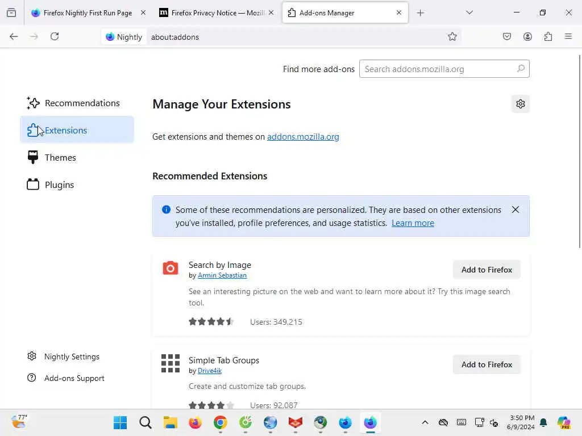Open the Firefox account icon
This screenshot has height=436, width=582.
(527, 36)
